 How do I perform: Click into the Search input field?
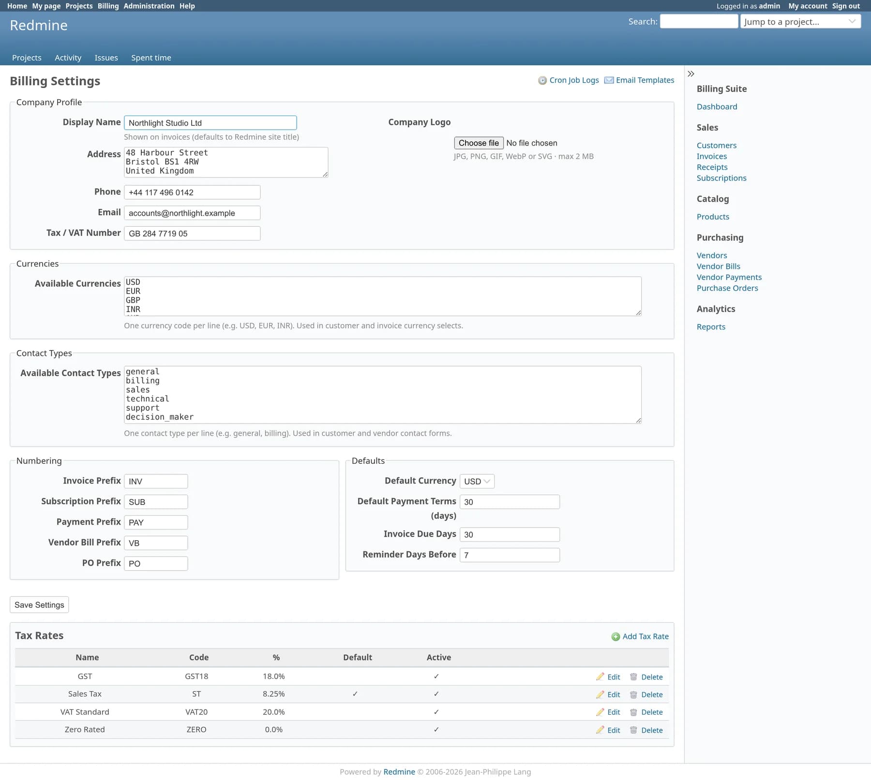pos(699,21)
